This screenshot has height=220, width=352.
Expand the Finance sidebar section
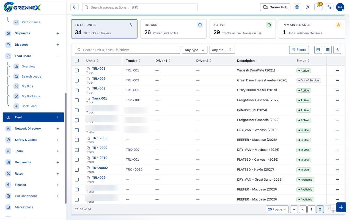pyautogui.click(x=58, y=185)
